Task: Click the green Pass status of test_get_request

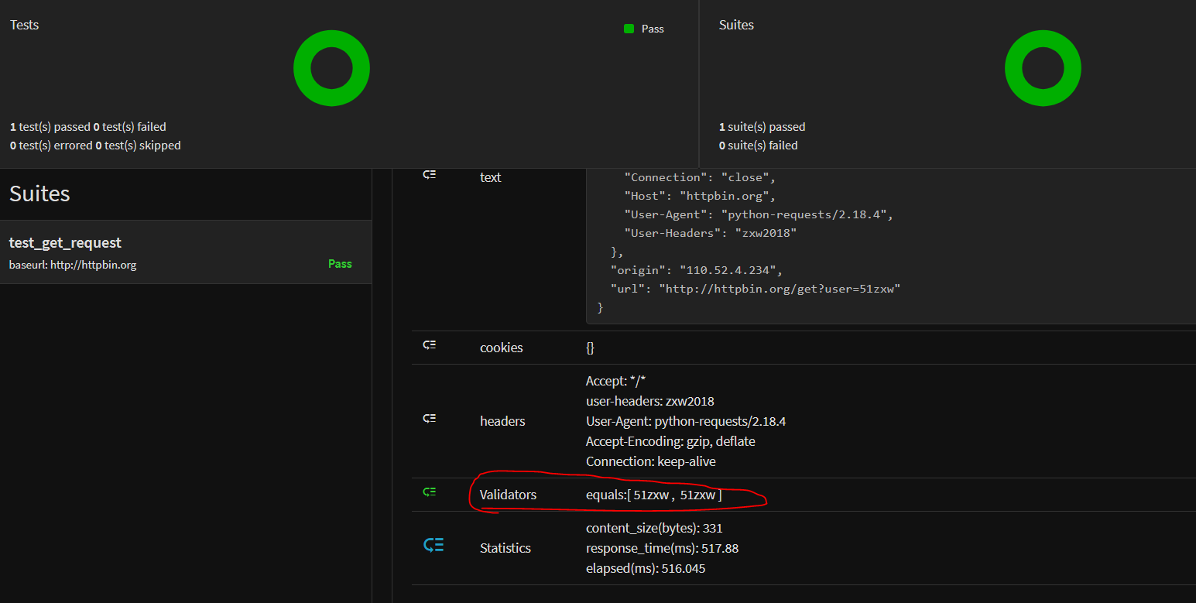Action: pyautogui.click(x=340, y=264)
